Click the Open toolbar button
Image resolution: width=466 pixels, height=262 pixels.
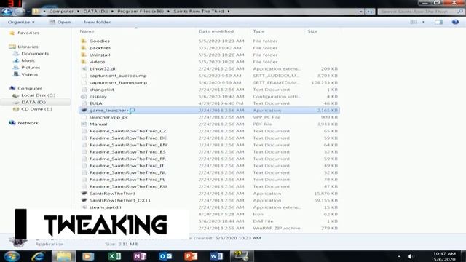point(60,22)
